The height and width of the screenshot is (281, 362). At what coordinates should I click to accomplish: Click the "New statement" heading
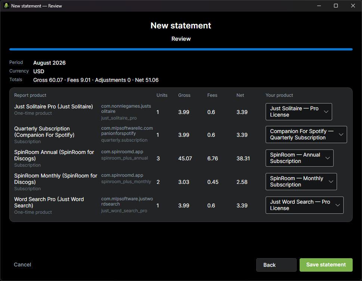point(181,25)
